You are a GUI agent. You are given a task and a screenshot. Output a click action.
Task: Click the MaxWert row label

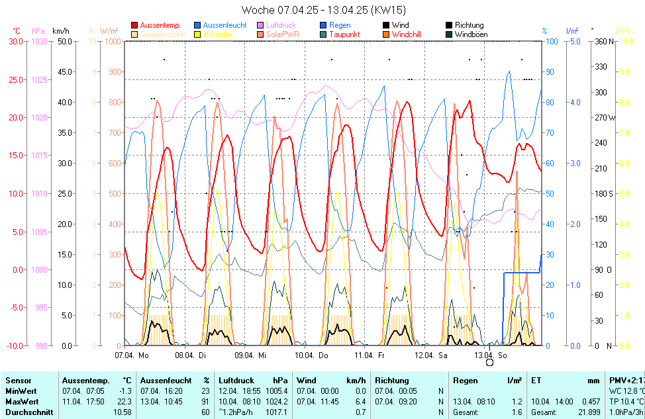coord(22,402)
